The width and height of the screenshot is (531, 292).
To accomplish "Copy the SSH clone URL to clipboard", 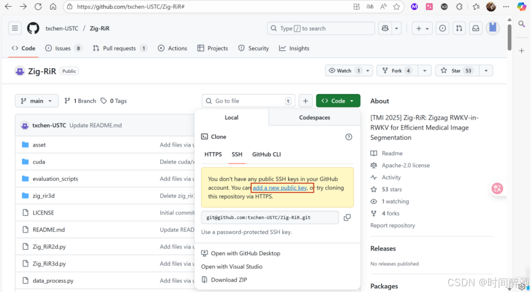I will pos(347,218).
